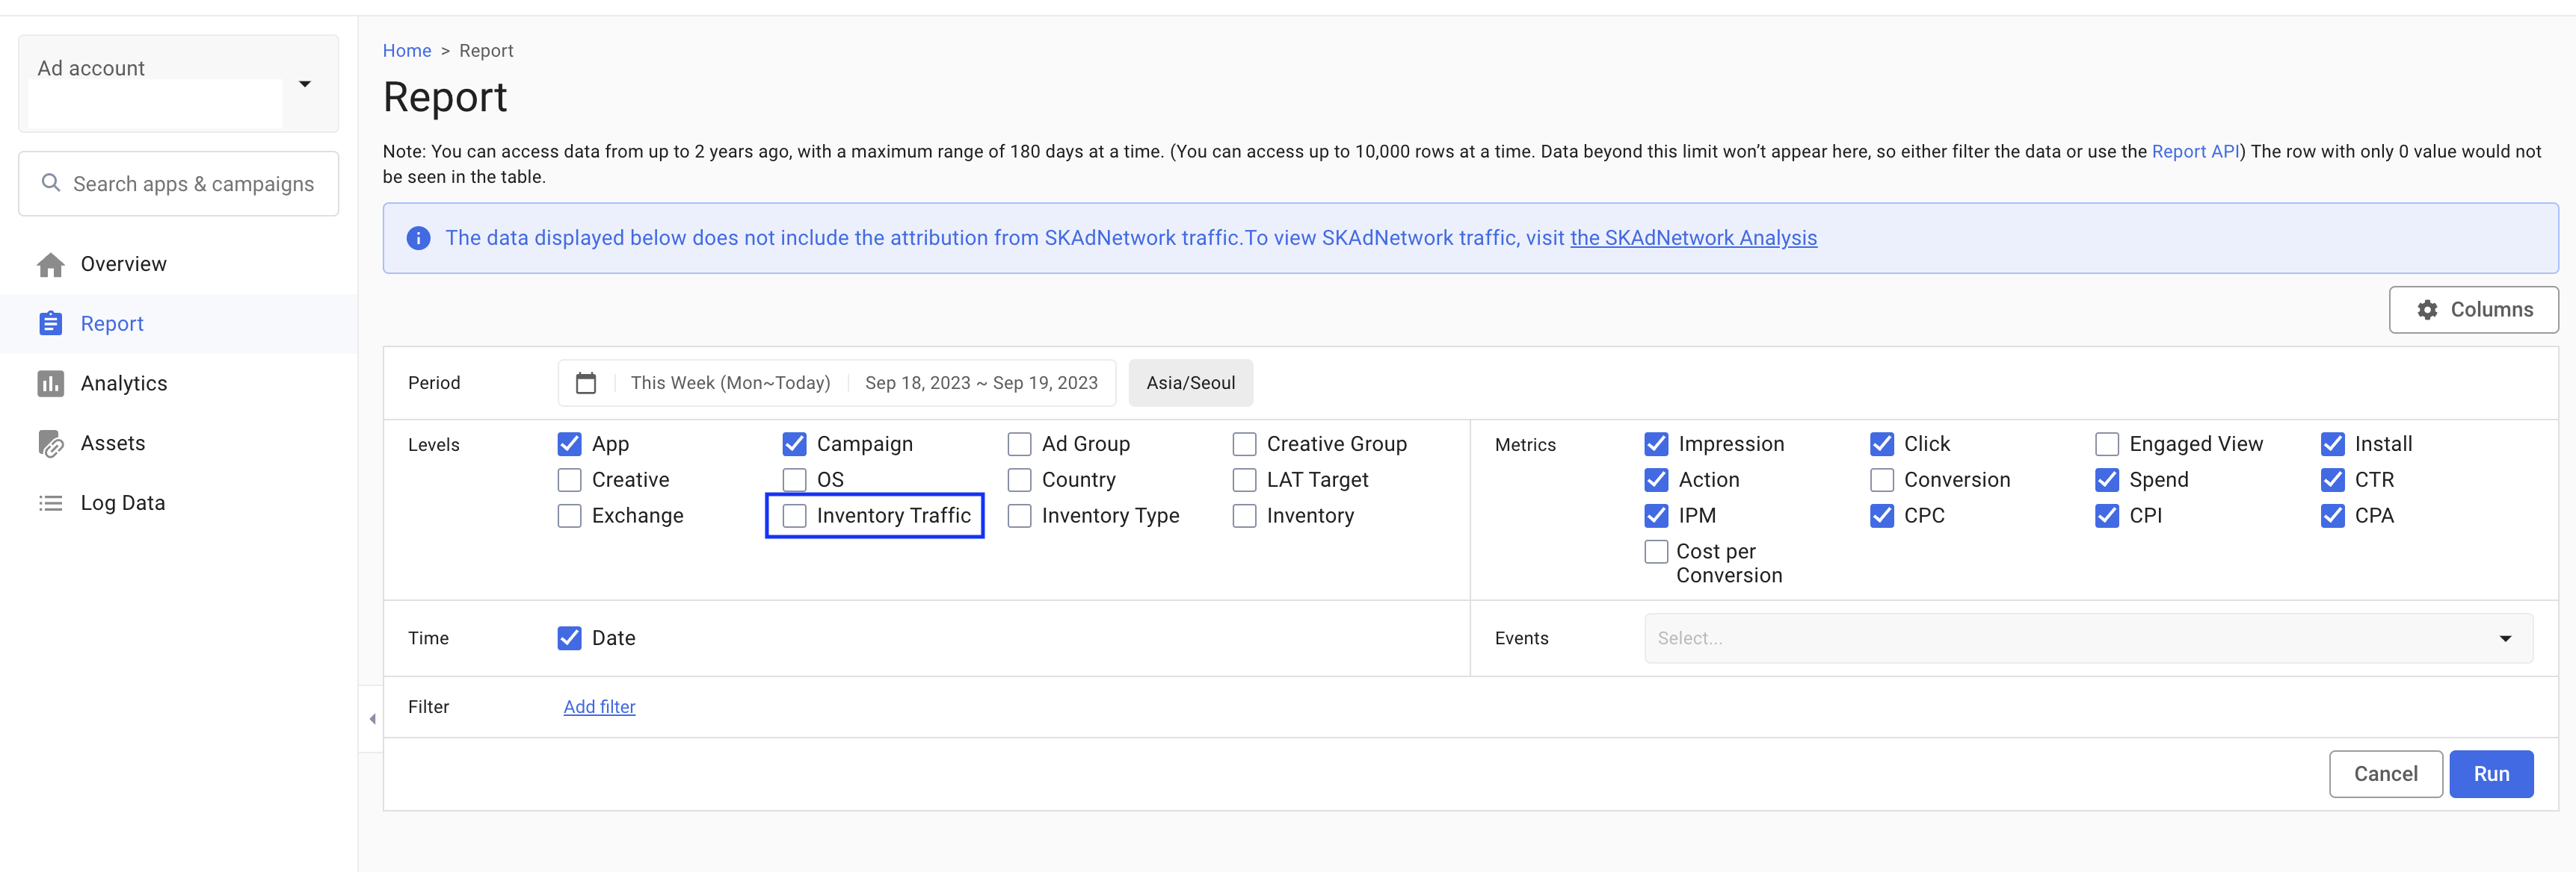
Task: Uncheck the Install metric
Action: click(x=2333, y=443)
